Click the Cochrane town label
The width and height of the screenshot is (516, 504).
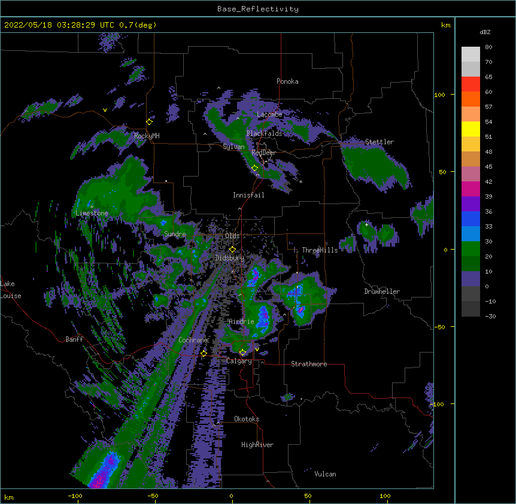click(x=193, y=340)
